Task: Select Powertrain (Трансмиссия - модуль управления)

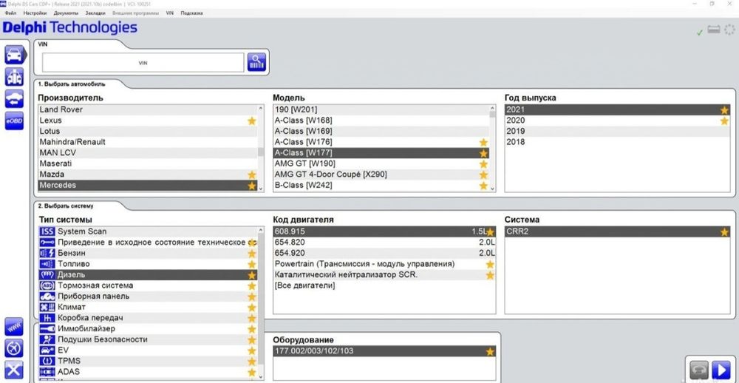Action: point(384,264)
